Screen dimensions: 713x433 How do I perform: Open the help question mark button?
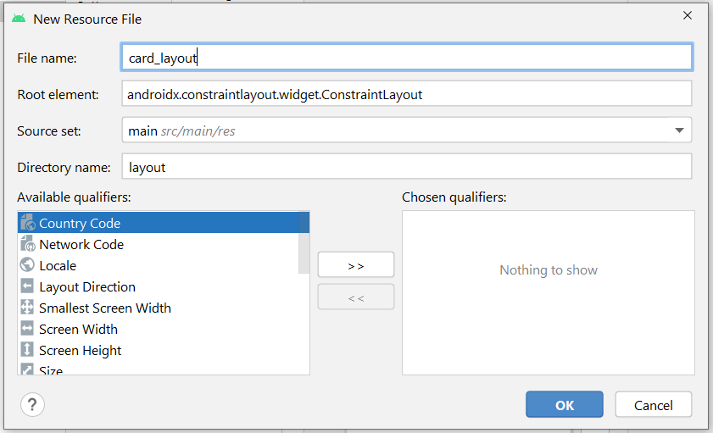32,404
